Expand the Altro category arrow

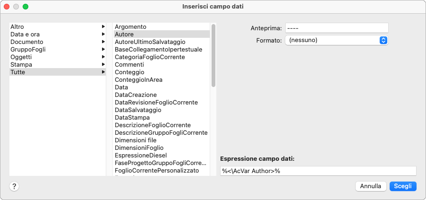103,27
